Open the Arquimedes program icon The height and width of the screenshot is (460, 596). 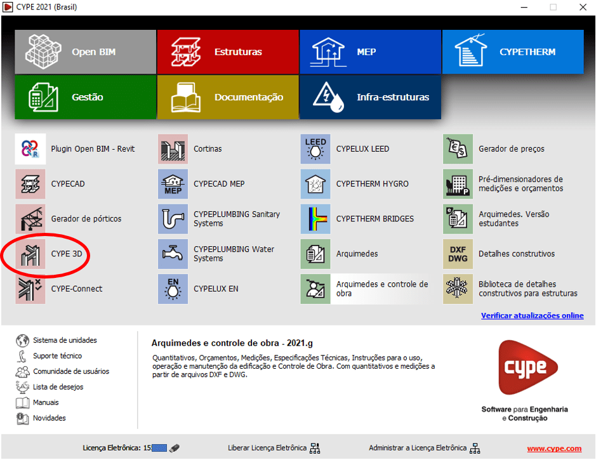pyautogui.click(x=315, y=254)
